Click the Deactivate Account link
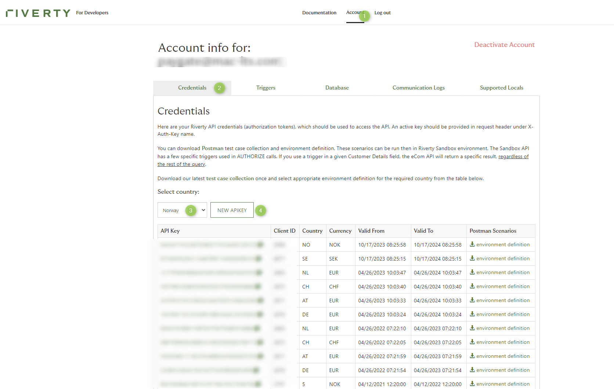Viewport: 614px width, 389px height. click(x=504, y=45)
